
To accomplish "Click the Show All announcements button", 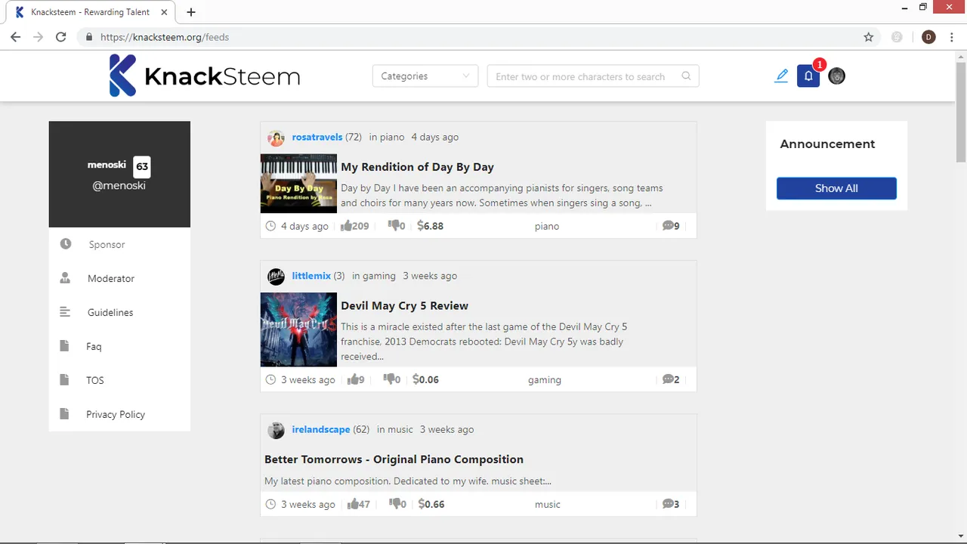I will tap(836, 188).
